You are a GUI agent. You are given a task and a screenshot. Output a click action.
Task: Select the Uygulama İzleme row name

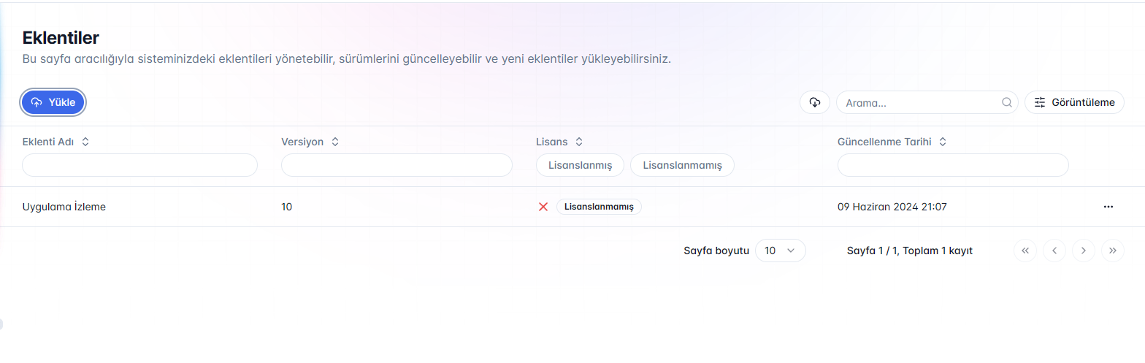click(x=64, y=207)
